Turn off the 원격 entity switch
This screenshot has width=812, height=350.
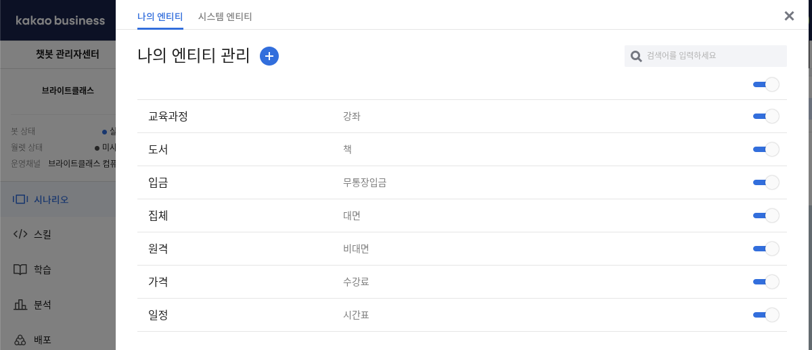766,249
